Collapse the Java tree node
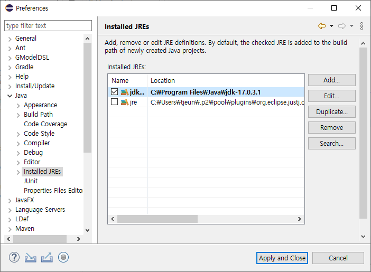This screenshot has width=371, height=272. pyautogui.click(x=10, y=96)
